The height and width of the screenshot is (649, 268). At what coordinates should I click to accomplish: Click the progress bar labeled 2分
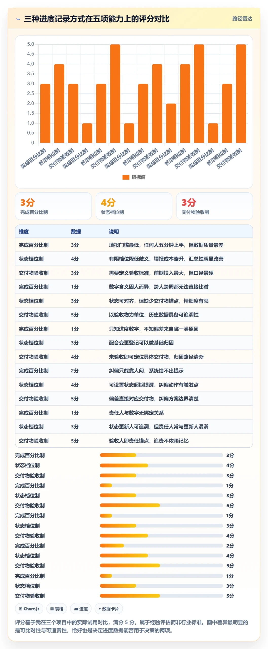[x=161, y=546]
